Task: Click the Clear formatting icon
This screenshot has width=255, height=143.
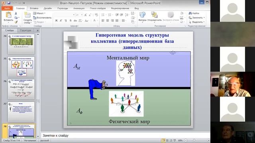Action: [96, 15]
